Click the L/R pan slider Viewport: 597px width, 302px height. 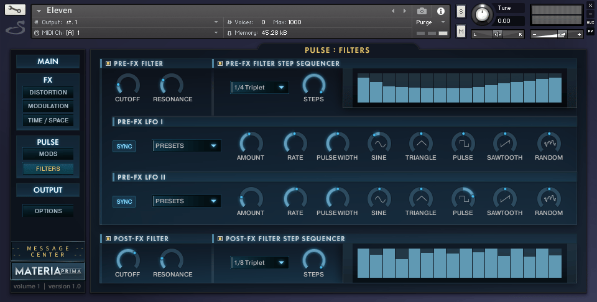point(497,34)
